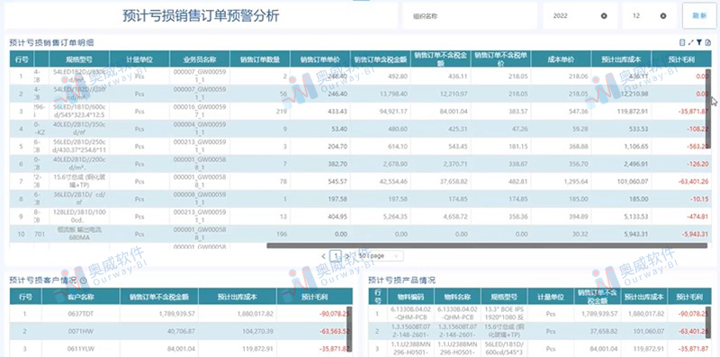Click the -474.81 gross profit cell
The image size is (720, 357).
coord(681,217)
